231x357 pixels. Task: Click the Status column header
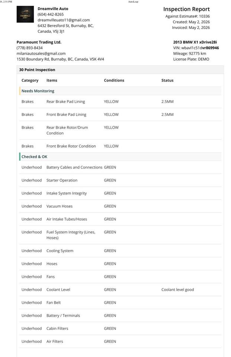(167, 80)
